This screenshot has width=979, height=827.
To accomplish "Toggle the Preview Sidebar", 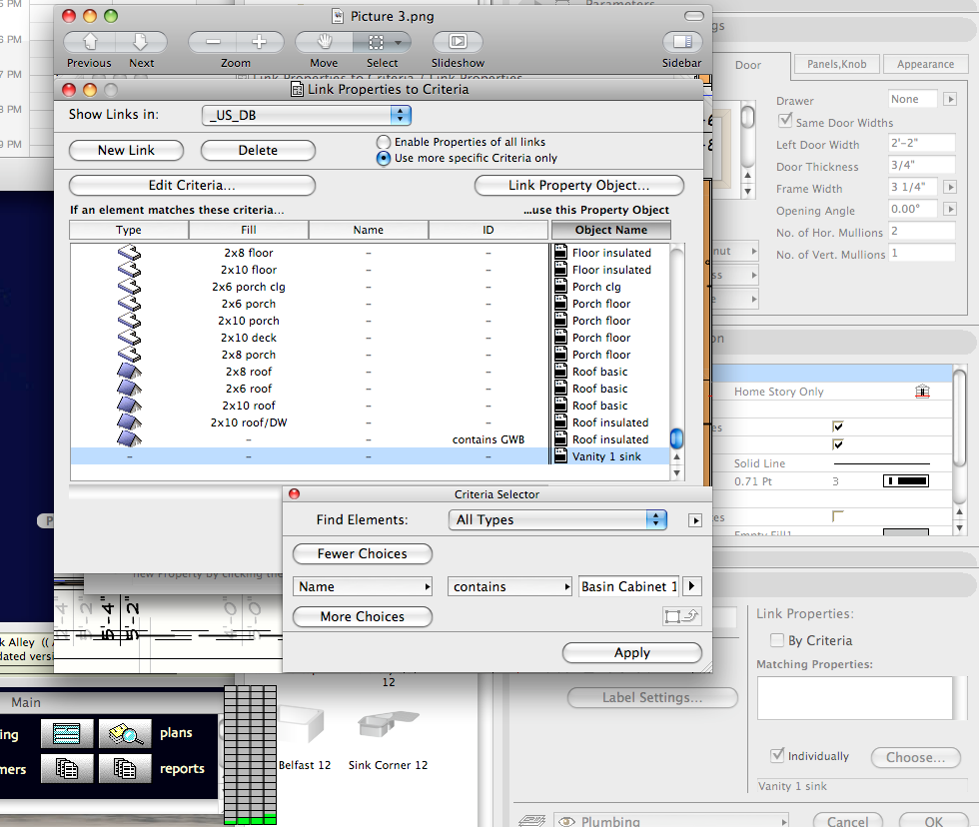I will (x=682, y=42).
